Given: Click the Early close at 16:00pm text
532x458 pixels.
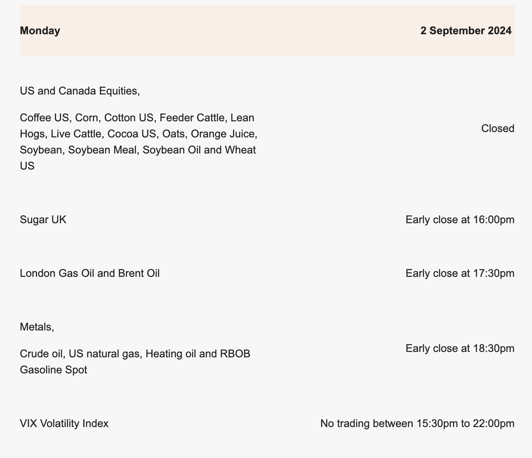Looking at the screenshot, I should (x=459, y=220).
